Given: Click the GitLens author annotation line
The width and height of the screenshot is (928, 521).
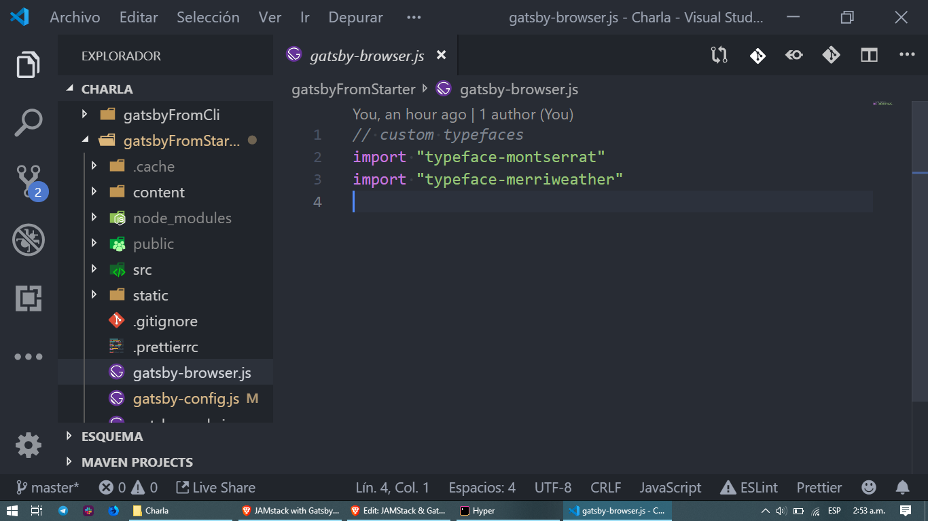Looking at the screenshot, I should tap(463, 114).
